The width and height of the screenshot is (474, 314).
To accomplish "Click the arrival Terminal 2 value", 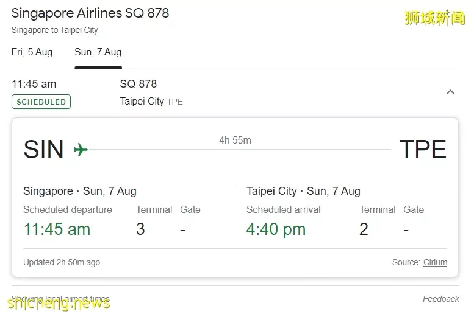I will (x=364, y=229).
